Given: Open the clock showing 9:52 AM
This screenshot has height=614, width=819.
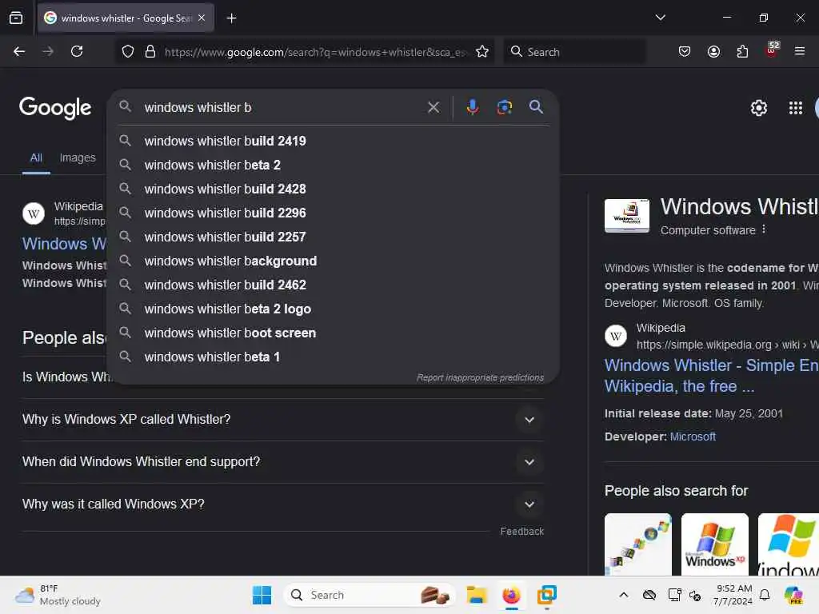Looking at the screenshot, I should point(733,595).
